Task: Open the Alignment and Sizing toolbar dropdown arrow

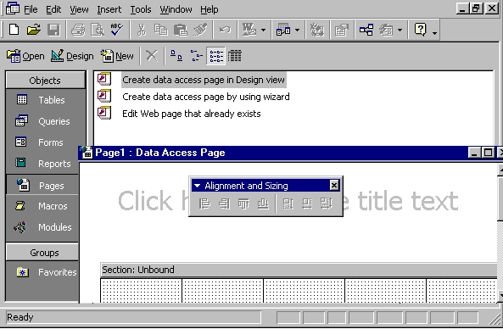Action: coord(198,186)
